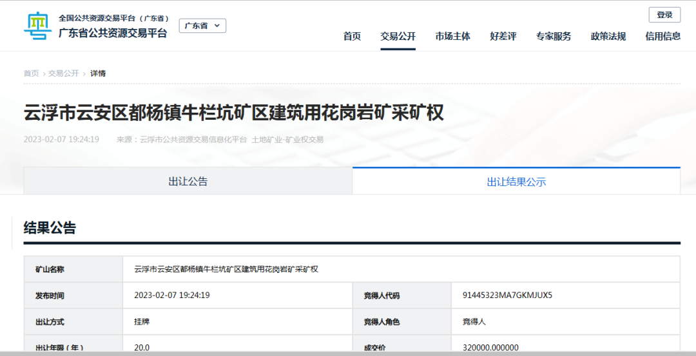This screenshot has height=356, width=696.
Task: Click the 发布时间 value in the table
Action: [172, 295]
